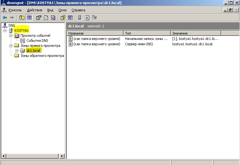
Task: Collapse the dc1.local zone node
Action: (x=17, y=51)
